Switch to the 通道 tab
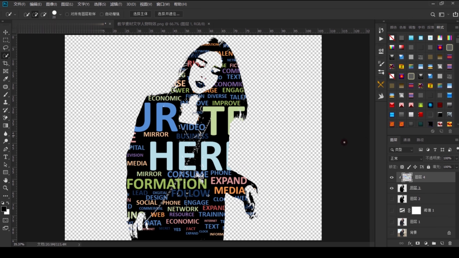Viewport: 459px width, 258px height. 407,140
